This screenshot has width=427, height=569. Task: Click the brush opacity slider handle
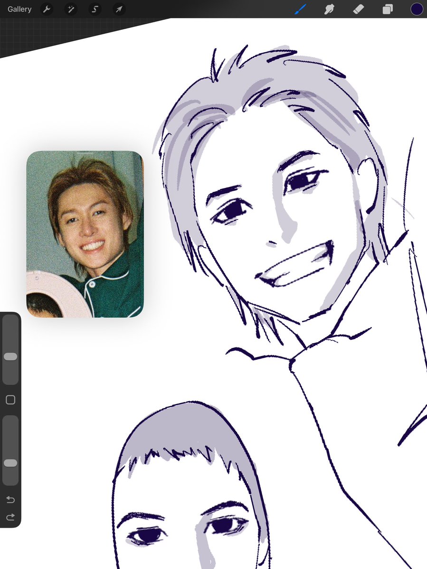click(x=10, y=463)
